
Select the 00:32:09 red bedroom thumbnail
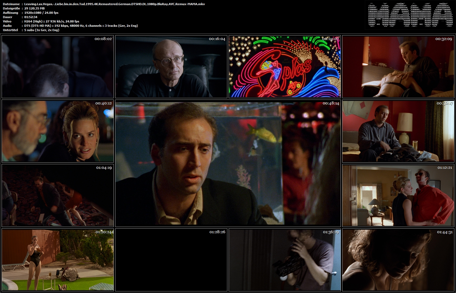pos(398,67)
